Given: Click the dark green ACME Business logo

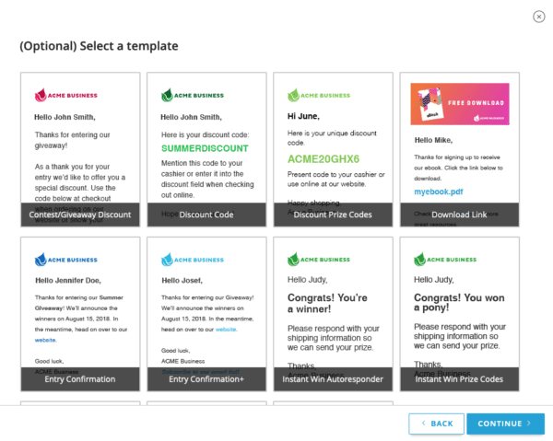Looking at the screenshot, I should (x=194, y=95).
